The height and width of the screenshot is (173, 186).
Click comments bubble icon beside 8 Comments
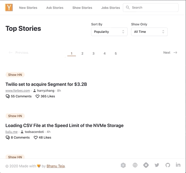click(x=8, y=137)
